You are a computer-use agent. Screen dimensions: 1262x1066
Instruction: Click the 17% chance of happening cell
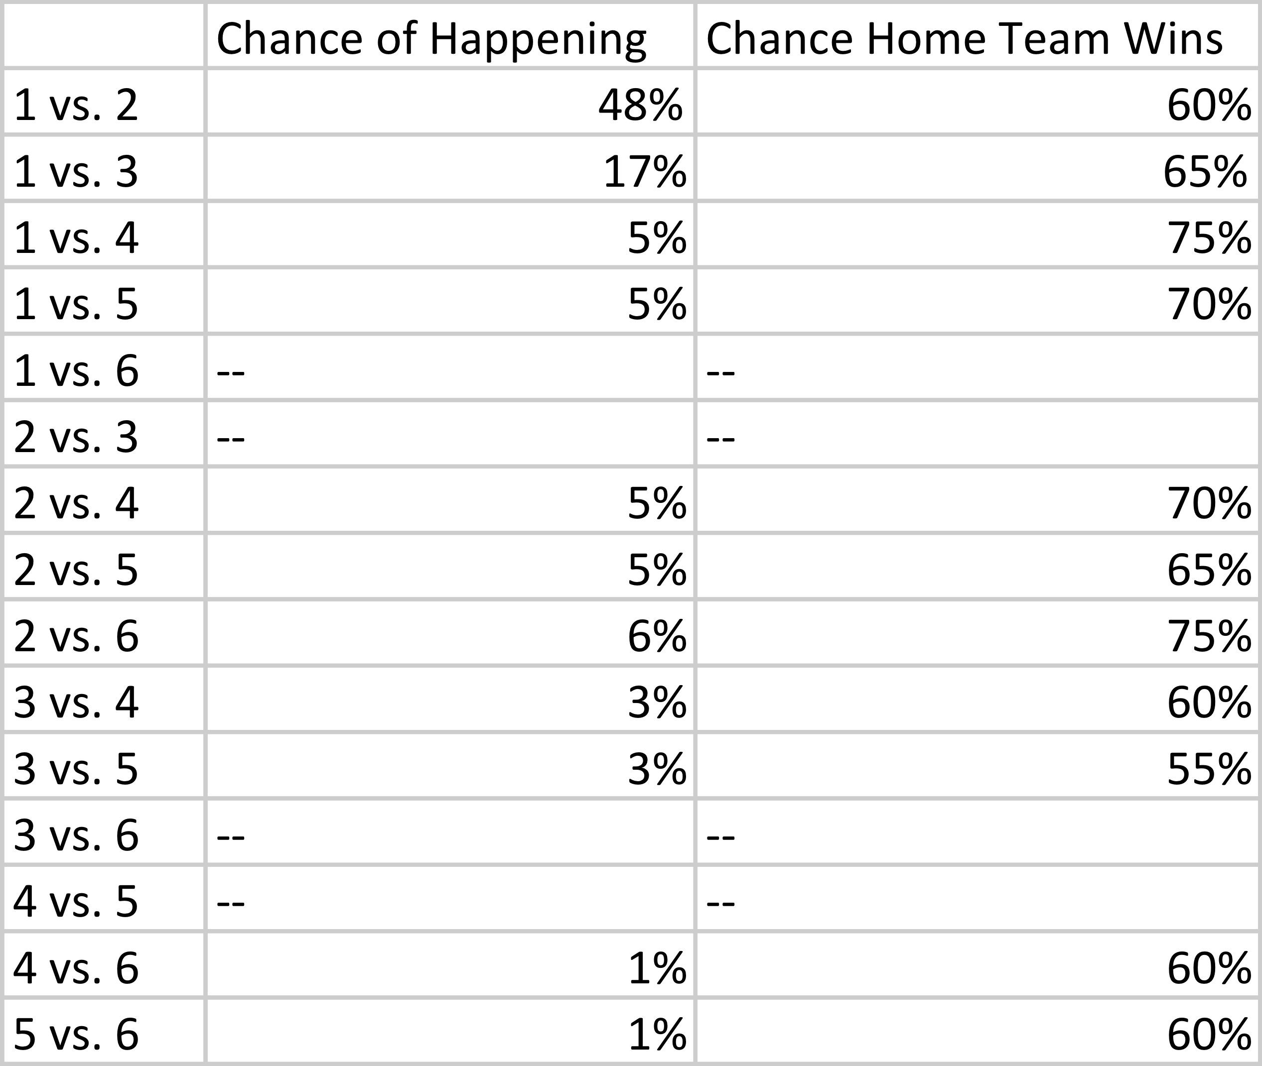pos(645,172)
